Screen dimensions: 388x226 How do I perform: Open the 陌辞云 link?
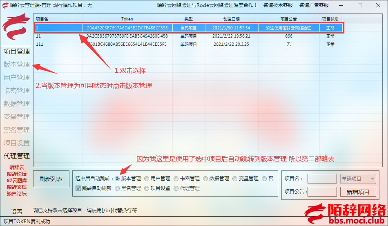click(x=17, y=168)
